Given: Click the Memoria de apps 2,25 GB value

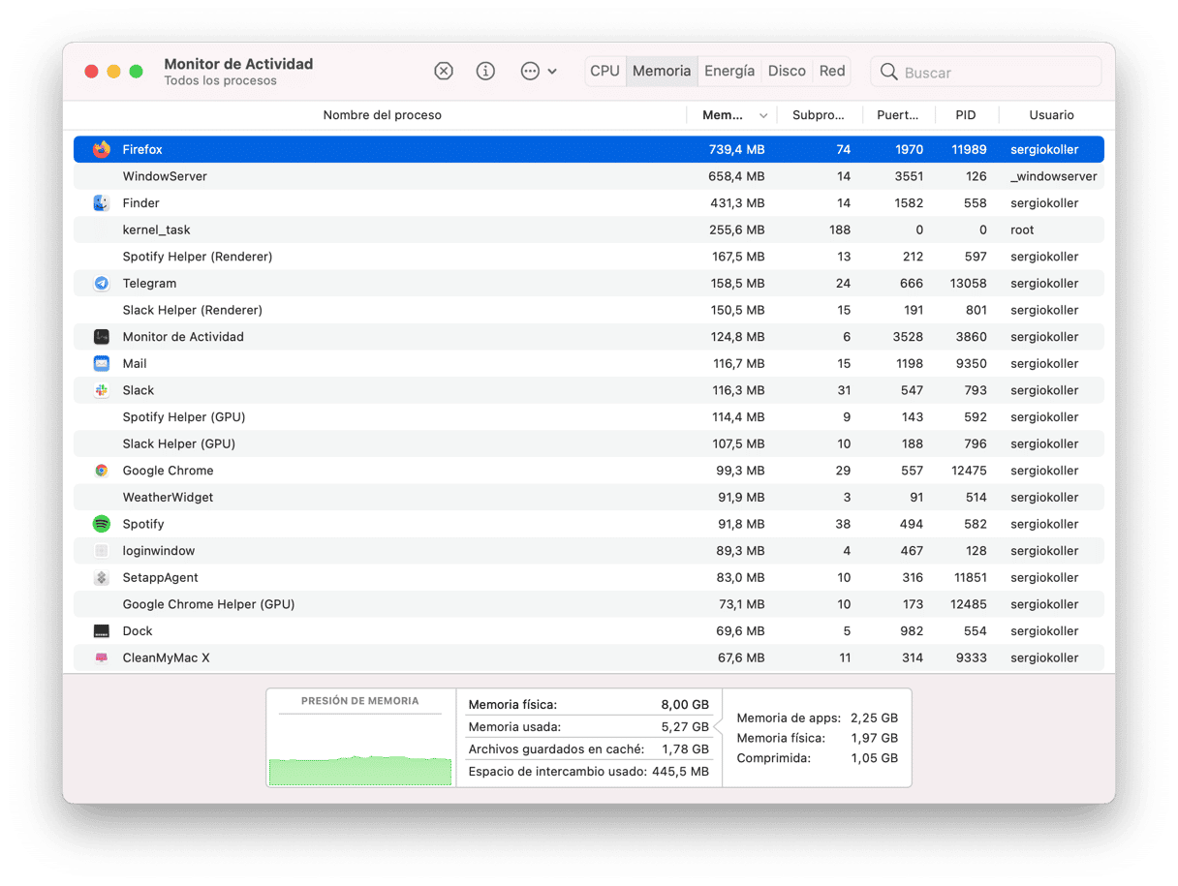Looking at the screenshot, I should [x=874, y=718].
